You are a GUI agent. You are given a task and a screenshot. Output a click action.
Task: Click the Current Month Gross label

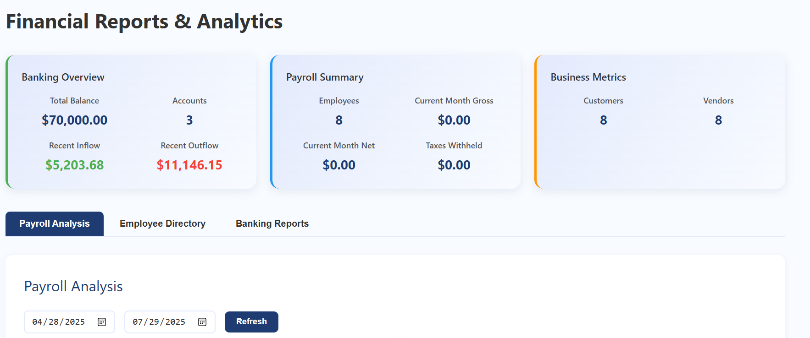(x=454, y=101)
